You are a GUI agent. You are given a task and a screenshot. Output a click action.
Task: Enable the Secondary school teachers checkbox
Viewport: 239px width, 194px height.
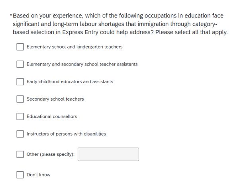point(20,99)
